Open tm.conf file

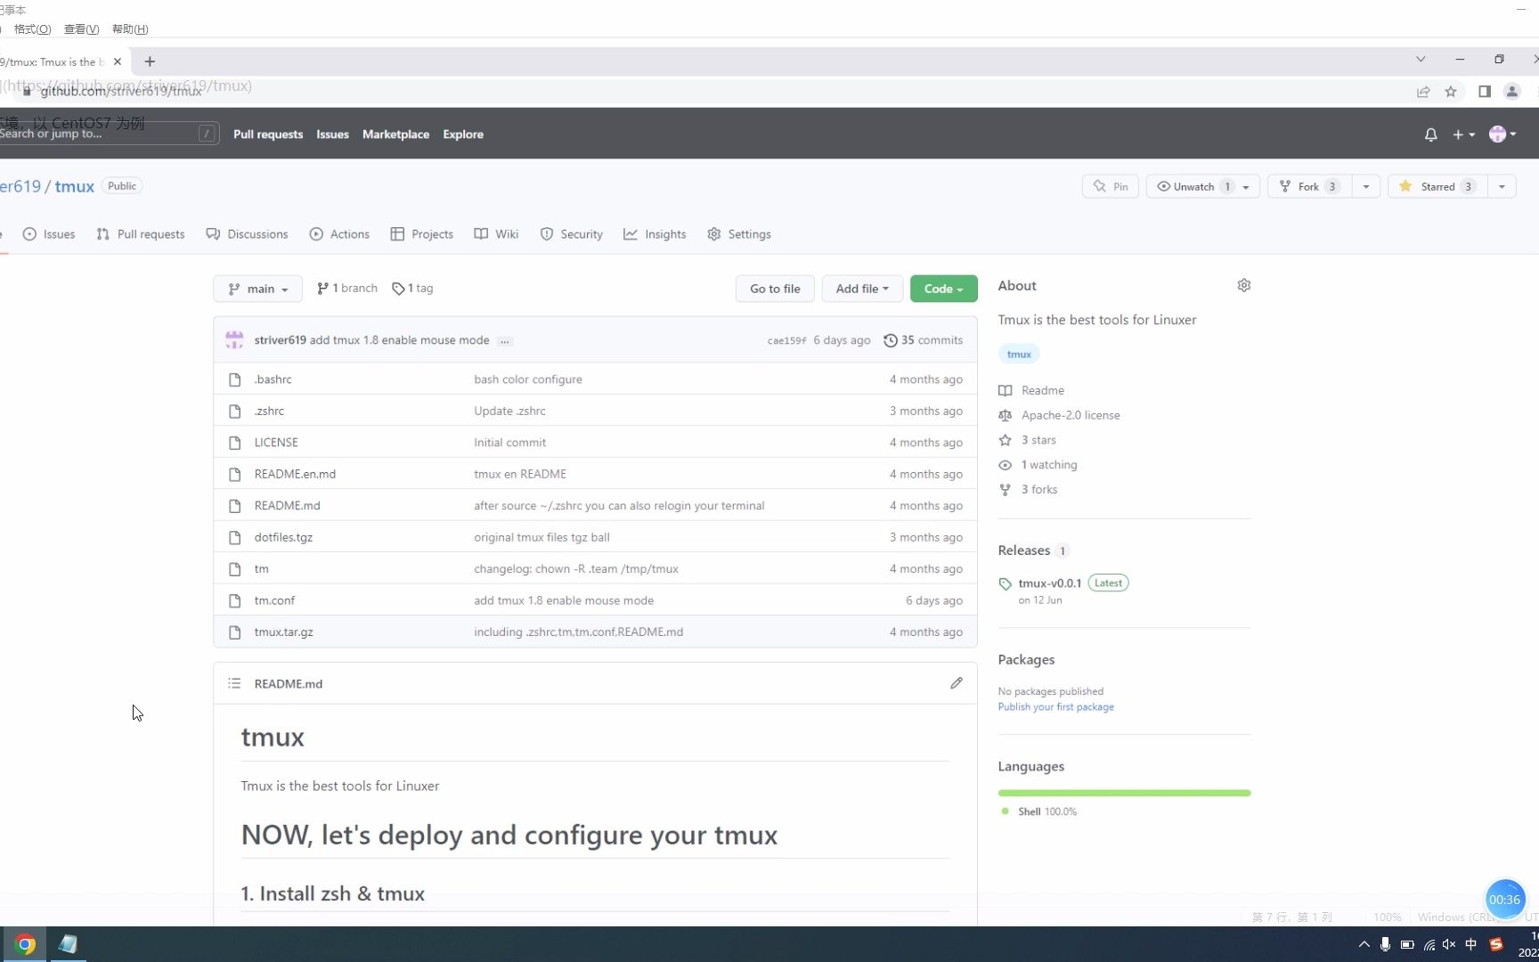pyautogui.click(x=274, y=600)
